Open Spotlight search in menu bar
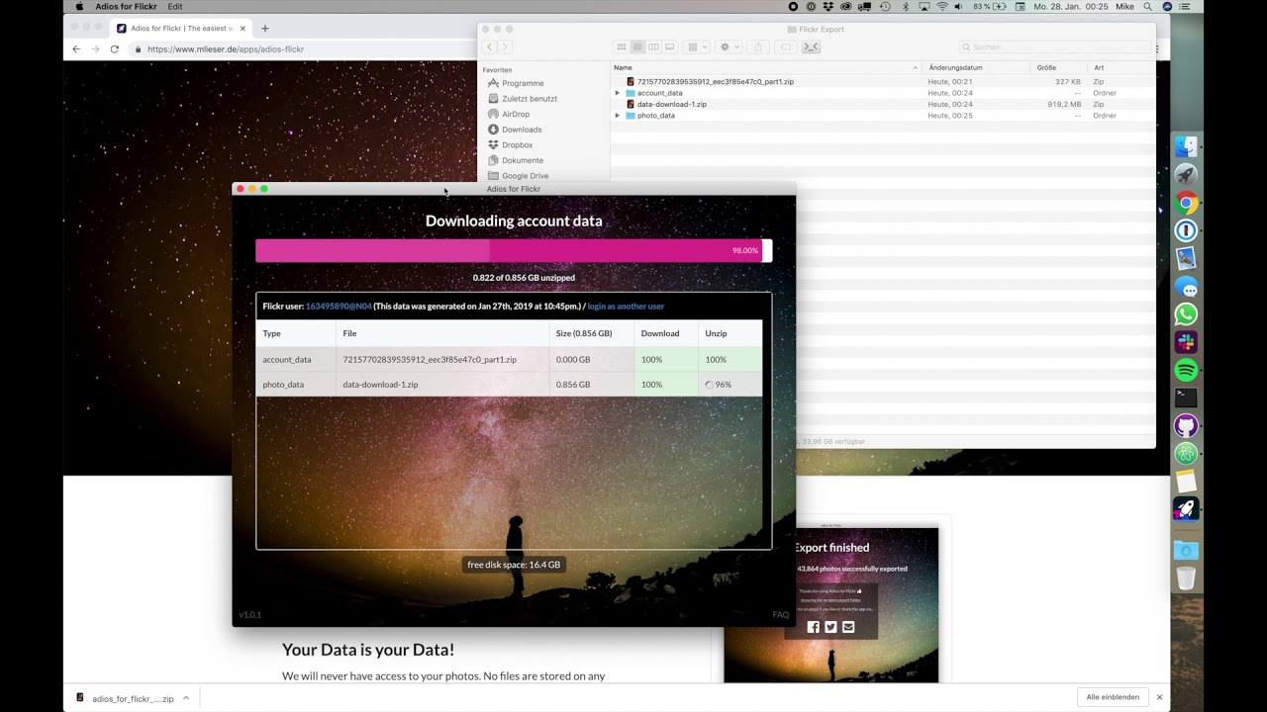 coord(1147,6)
